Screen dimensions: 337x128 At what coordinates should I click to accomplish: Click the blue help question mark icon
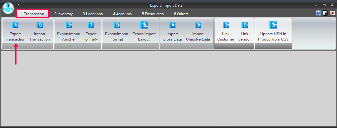[318, 13]
